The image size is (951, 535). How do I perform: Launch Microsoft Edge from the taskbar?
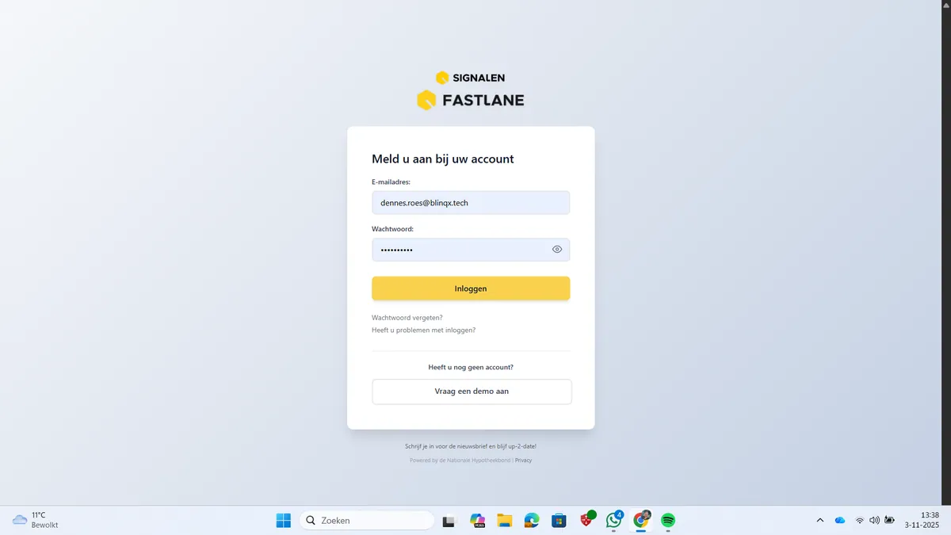click(x=531, y=521)
